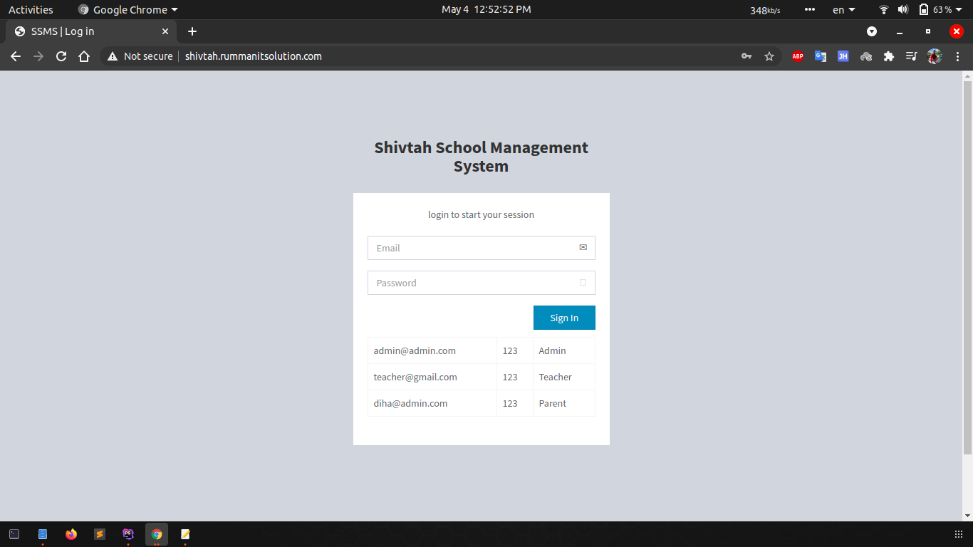Open the Chrome extensions puzzle menu
The height and width of the screenshot is (547, 973).
coord(888,56)
